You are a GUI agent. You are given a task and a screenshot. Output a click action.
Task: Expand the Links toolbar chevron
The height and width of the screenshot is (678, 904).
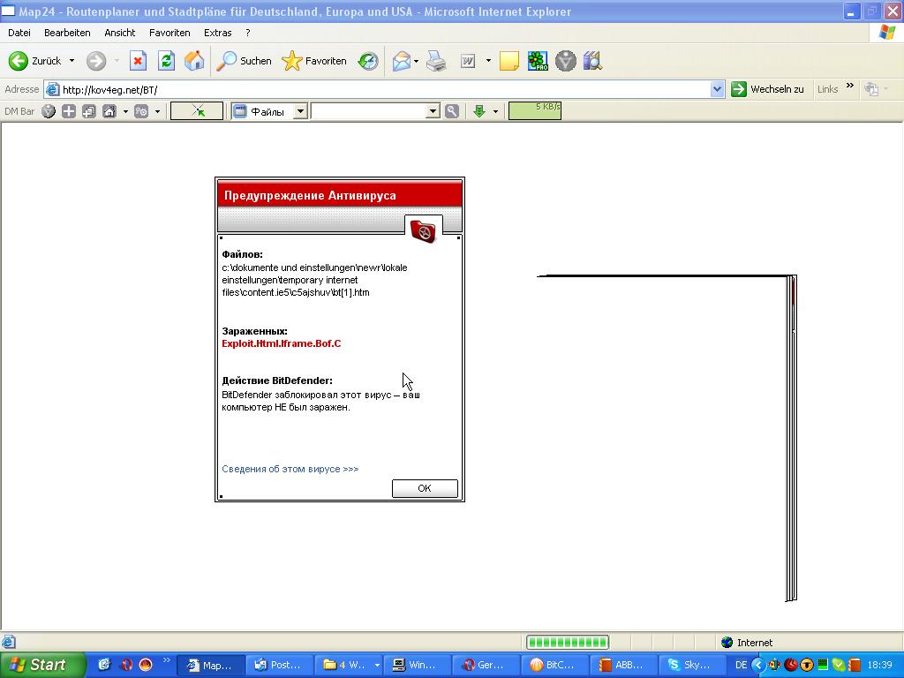coord(850,86)
